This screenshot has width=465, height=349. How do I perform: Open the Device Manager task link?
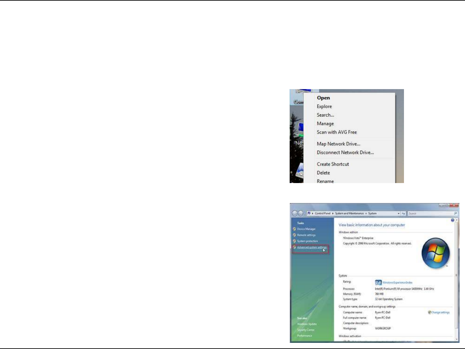(306, 229)
